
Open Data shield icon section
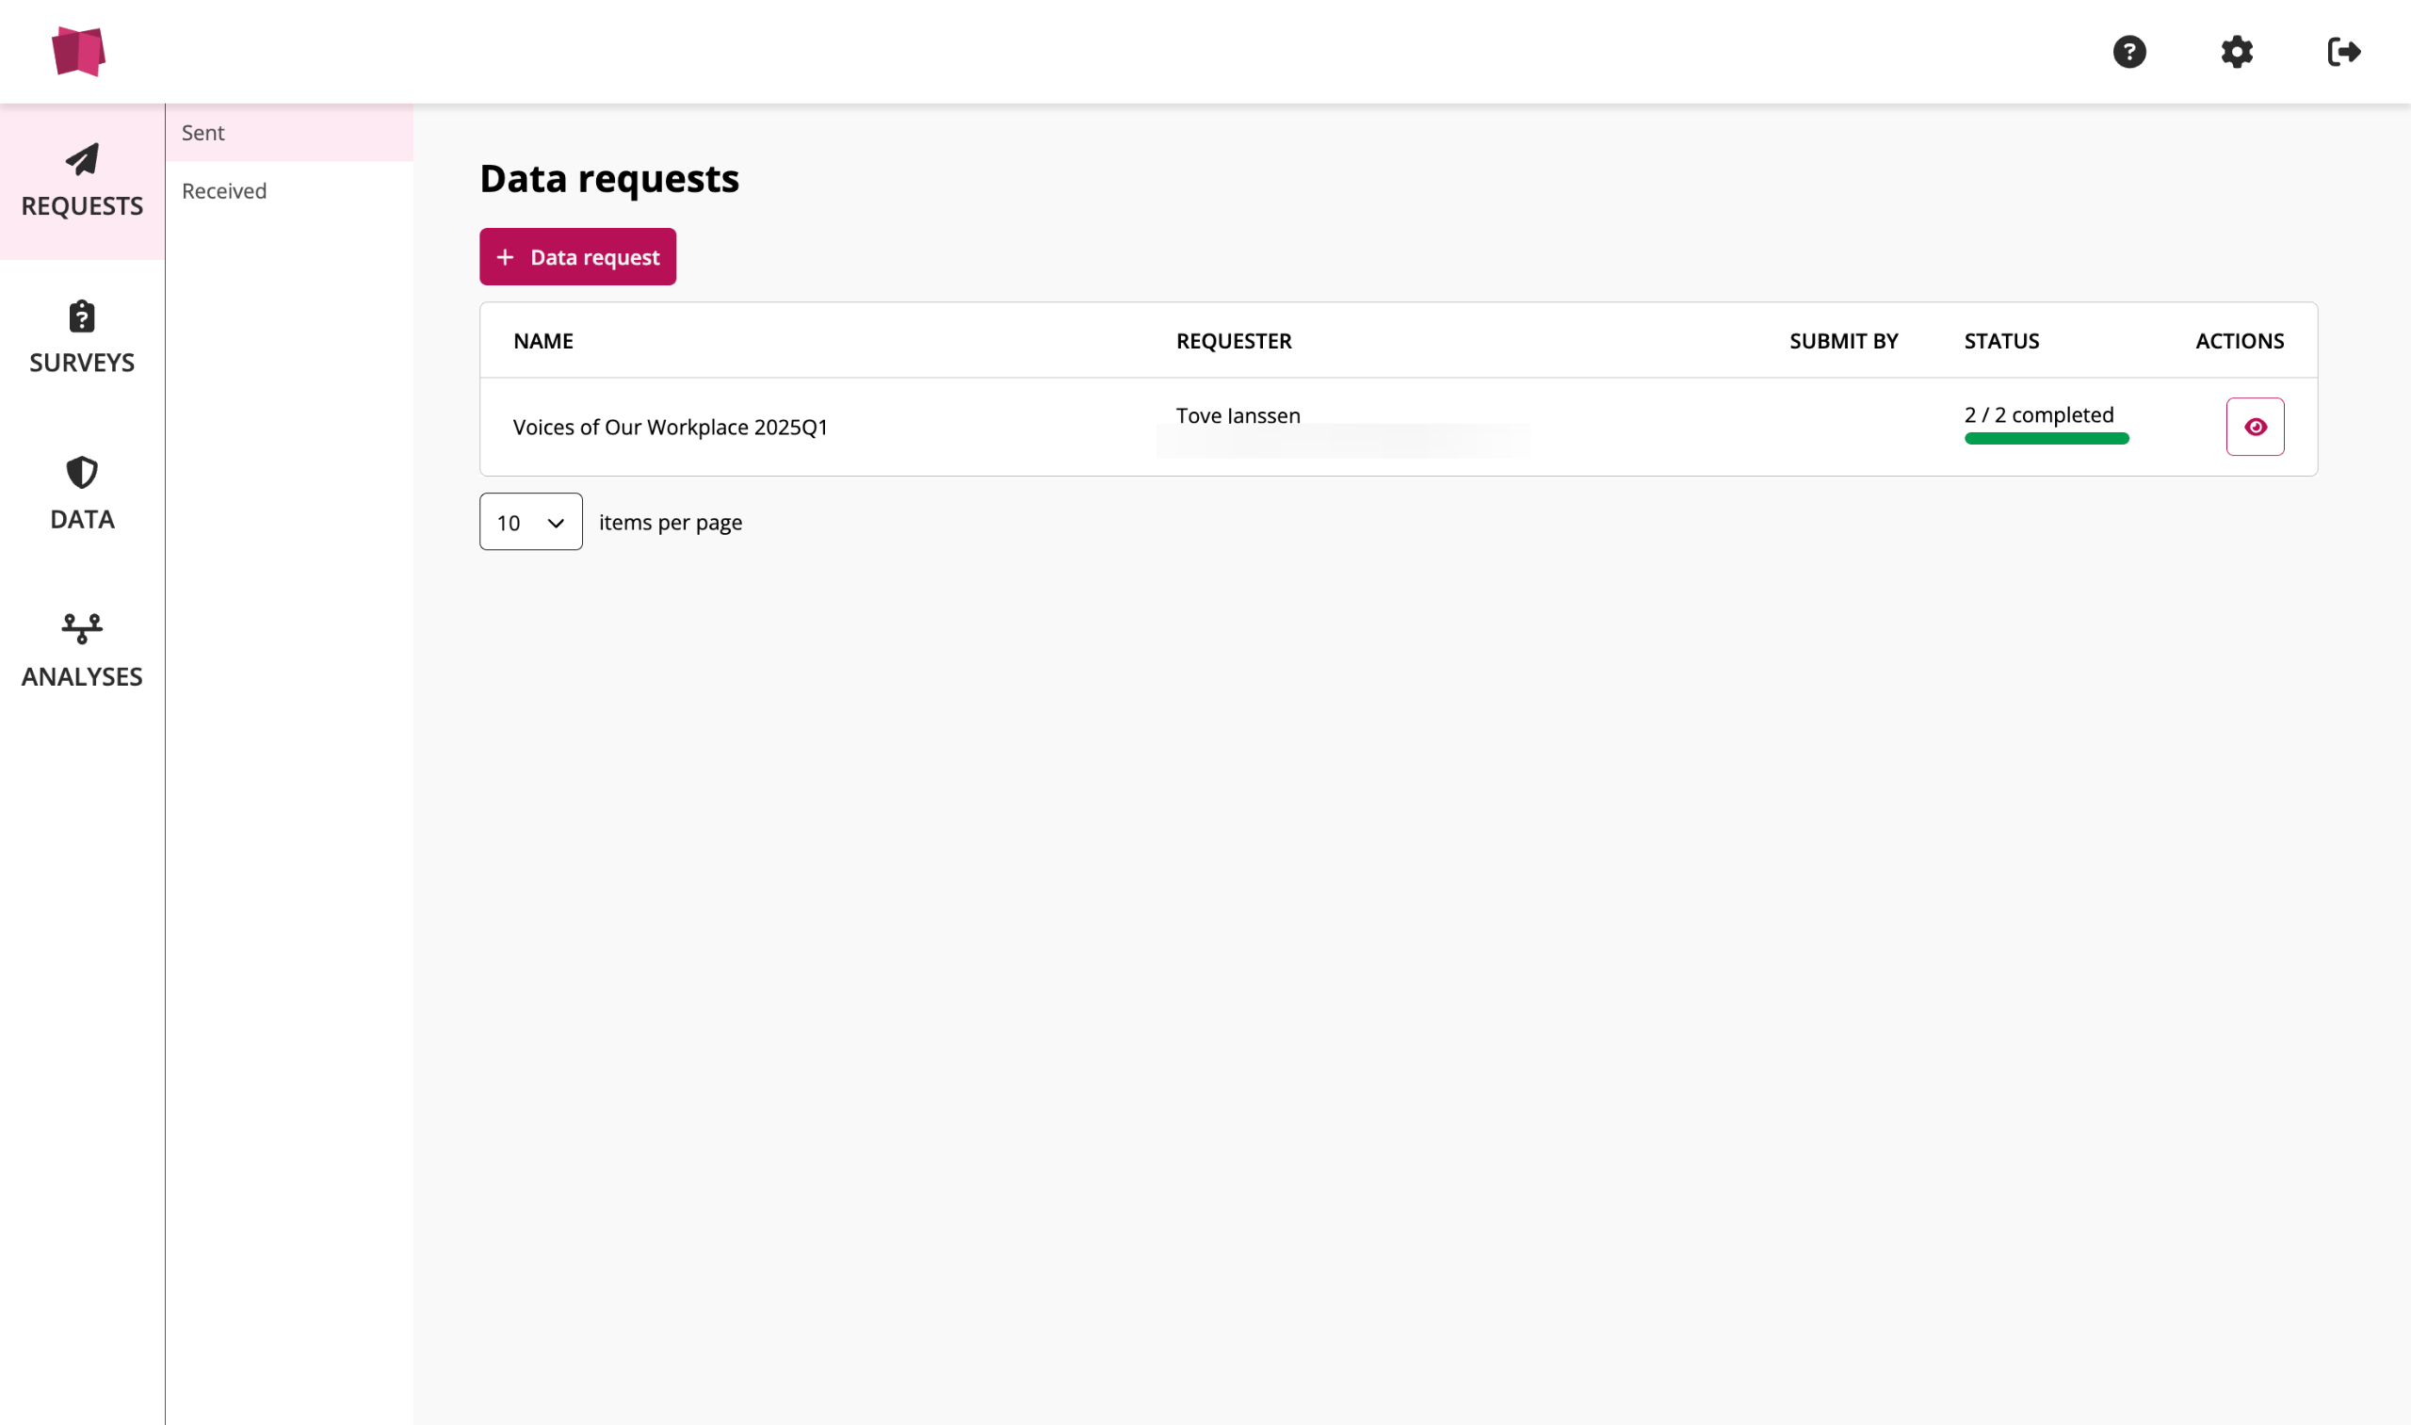pos(82,474)
